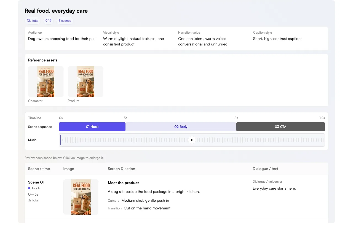Screen dimensions: 353x248
Task: Open the Character reference asset thumbnail
Action: coord(46,82)
